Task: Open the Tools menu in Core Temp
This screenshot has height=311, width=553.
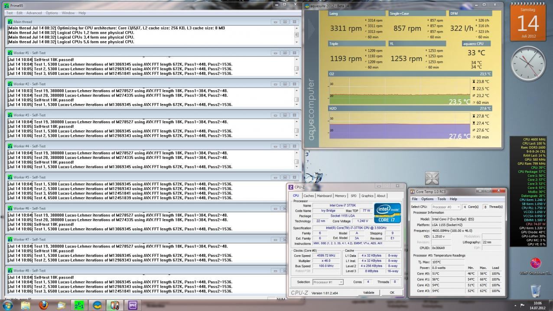Action: 442,199
